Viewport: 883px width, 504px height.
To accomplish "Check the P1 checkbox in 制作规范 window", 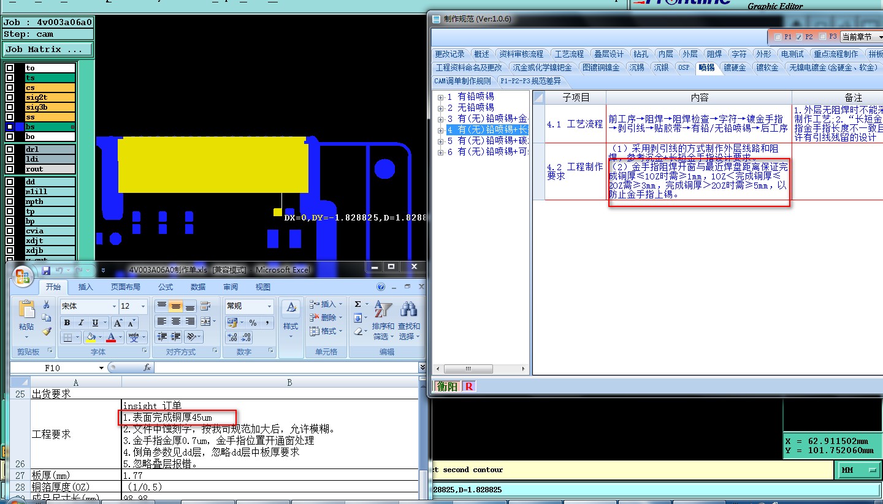I will [778, 37].
